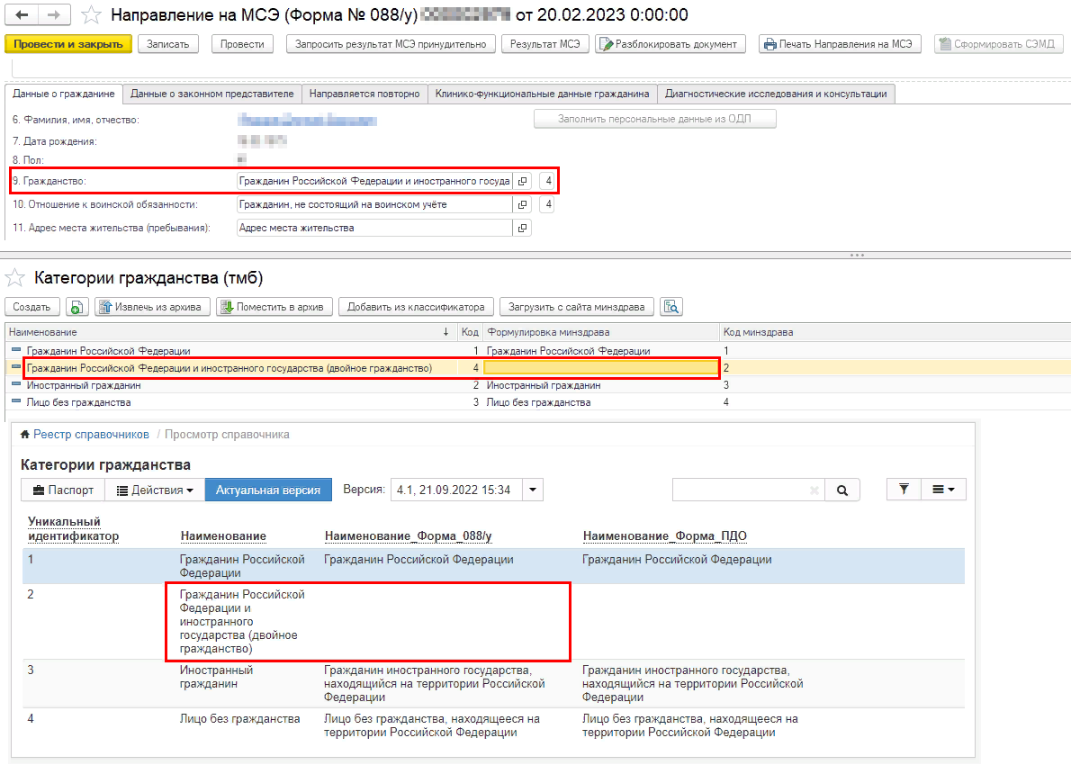Click the magnifier search button in registry

[842, 490]
